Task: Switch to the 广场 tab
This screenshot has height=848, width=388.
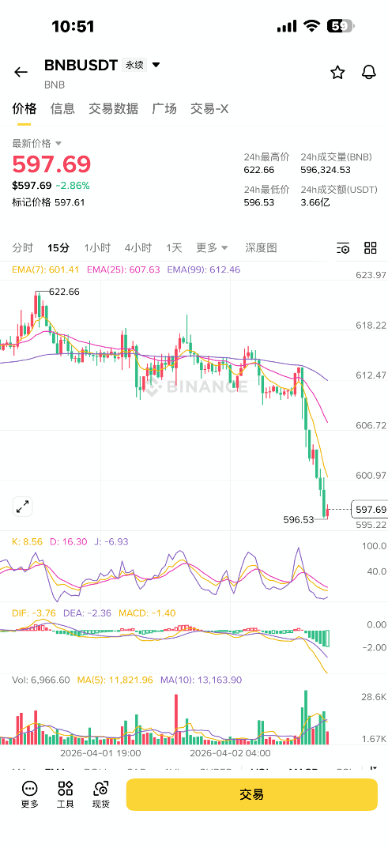Action: click(164, 109)
